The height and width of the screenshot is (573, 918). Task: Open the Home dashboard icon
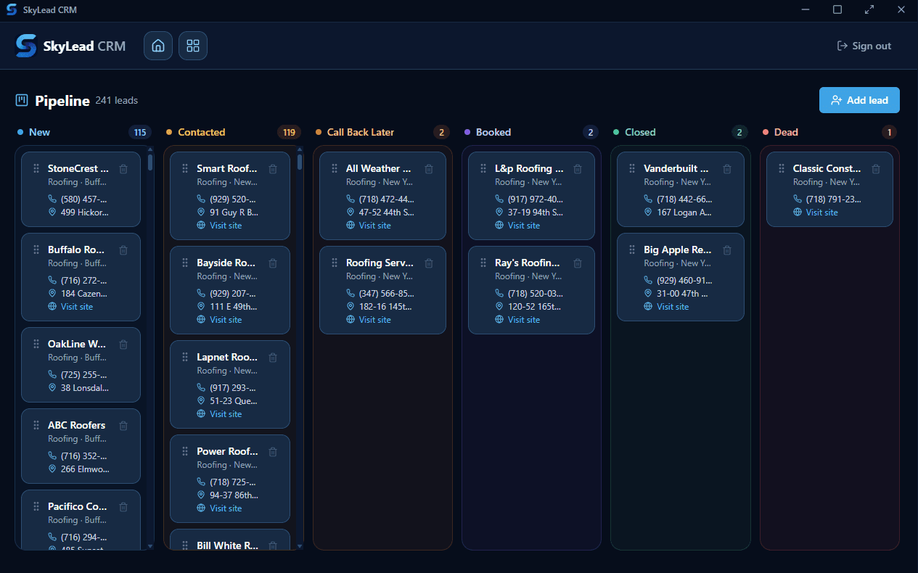[157, 46]
